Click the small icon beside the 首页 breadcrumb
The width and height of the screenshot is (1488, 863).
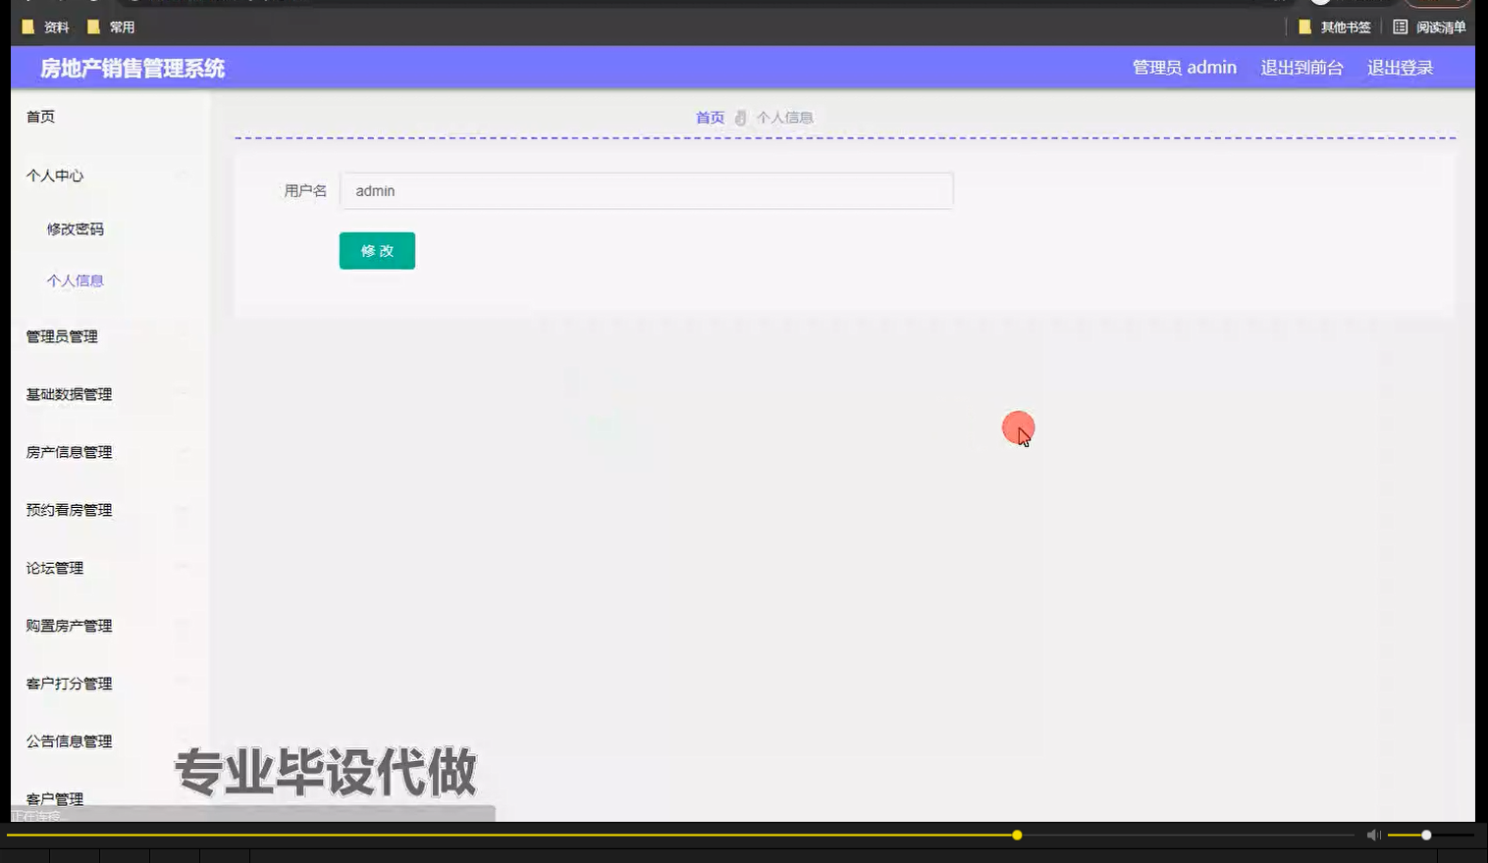[740, 117]
